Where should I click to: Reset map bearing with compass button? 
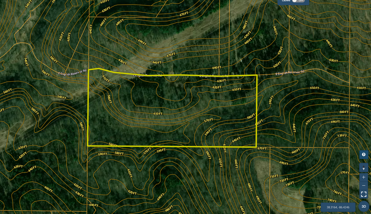[364, 168]
